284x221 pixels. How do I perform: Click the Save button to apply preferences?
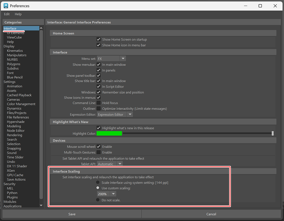click(72, 214)
